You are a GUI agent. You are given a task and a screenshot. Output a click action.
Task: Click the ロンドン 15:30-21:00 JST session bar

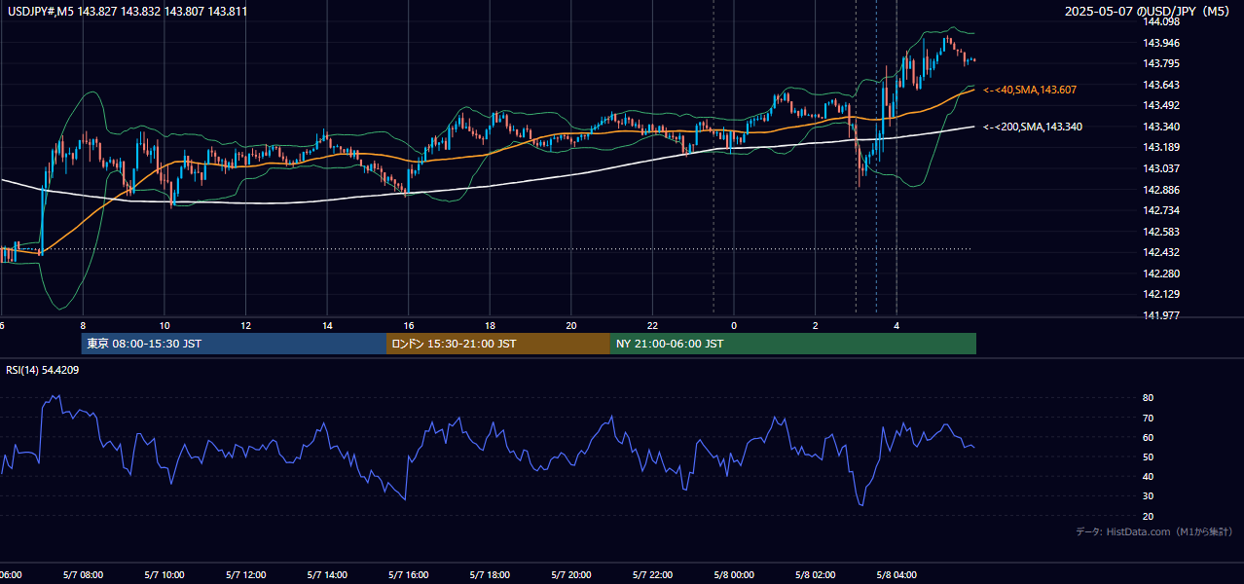498,344
